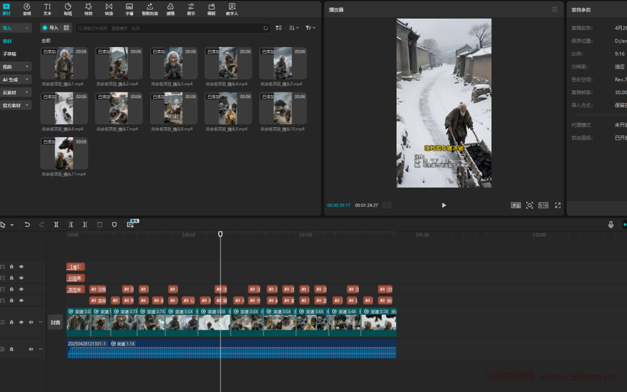Viewport: 627px width, 392px height.
Task: Click the split clip tool icon
Action: [x=56, y=225]
